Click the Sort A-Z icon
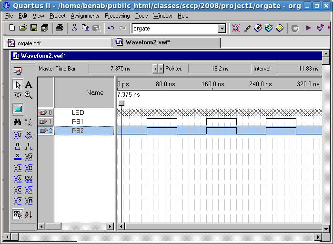The width and height of the screenshot is (333, 244). tap(29, 214)
